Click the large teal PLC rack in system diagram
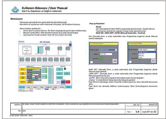Screen dimensions: 166x119 (x=40, y=50)
